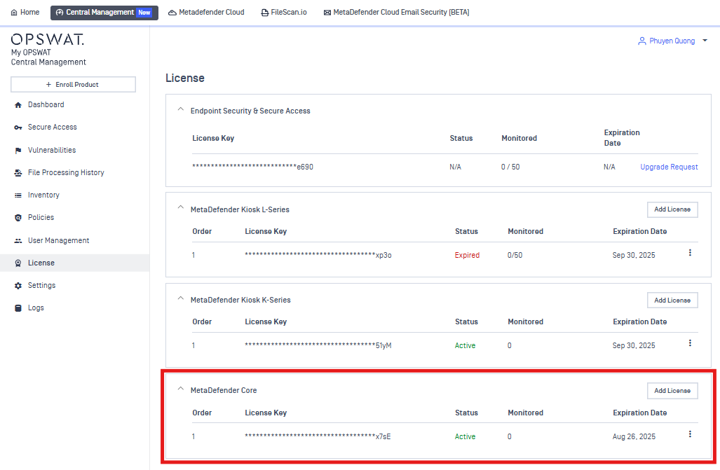The image size is (720, 470).
Task: Open File Processing History
Action: point(74,172)
